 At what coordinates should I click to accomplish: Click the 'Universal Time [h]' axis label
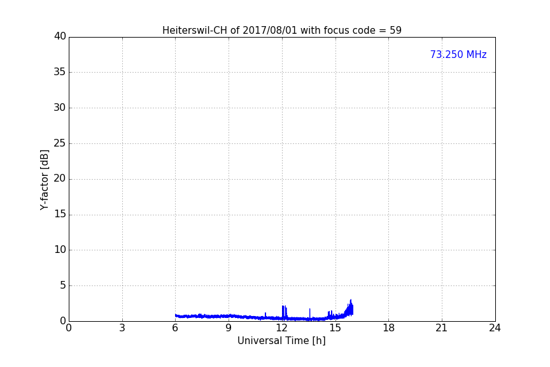pos(281,341)
